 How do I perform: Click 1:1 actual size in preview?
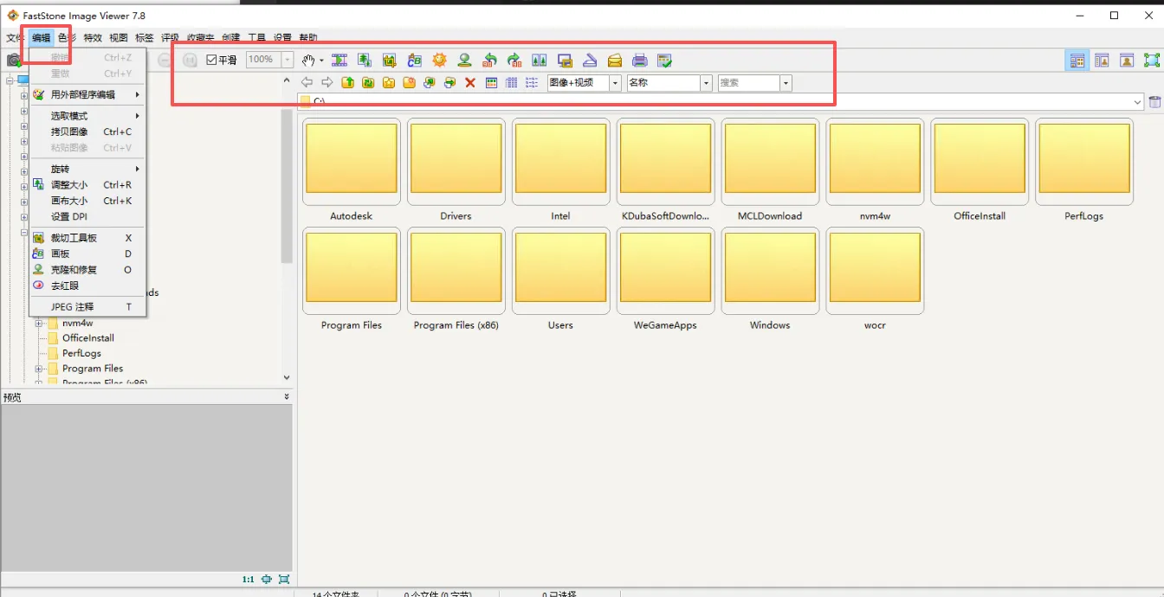pyautogui.click(x=249, y=579)
